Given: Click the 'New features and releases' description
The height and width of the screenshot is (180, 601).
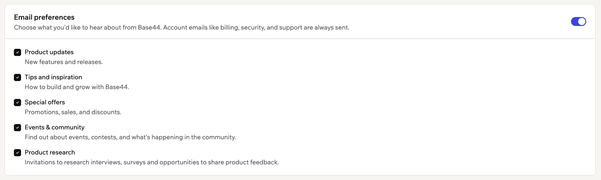Looking at the screenshot, I should click(64, 62).
